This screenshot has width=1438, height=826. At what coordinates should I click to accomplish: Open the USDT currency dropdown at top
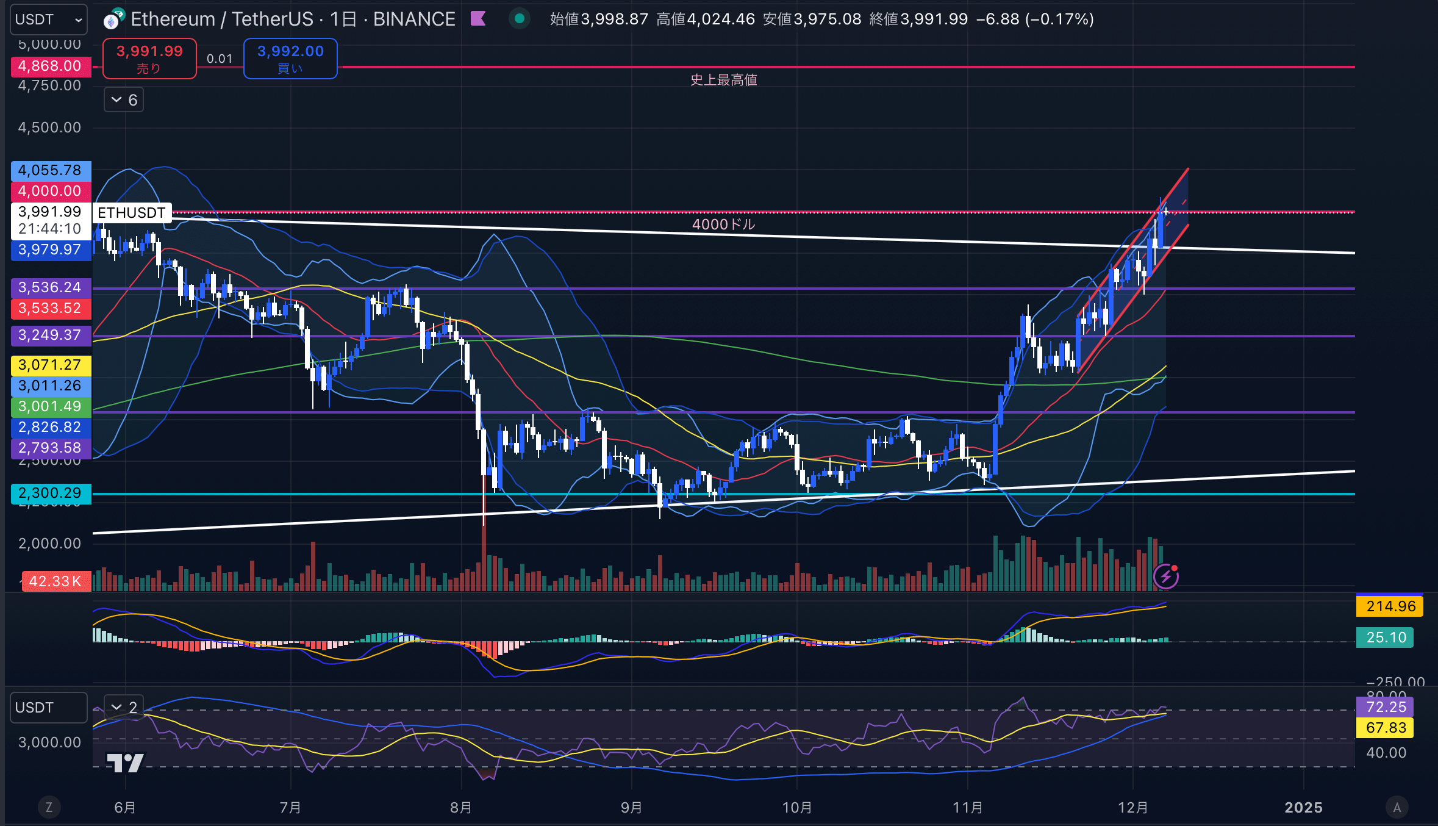[49, 20]
